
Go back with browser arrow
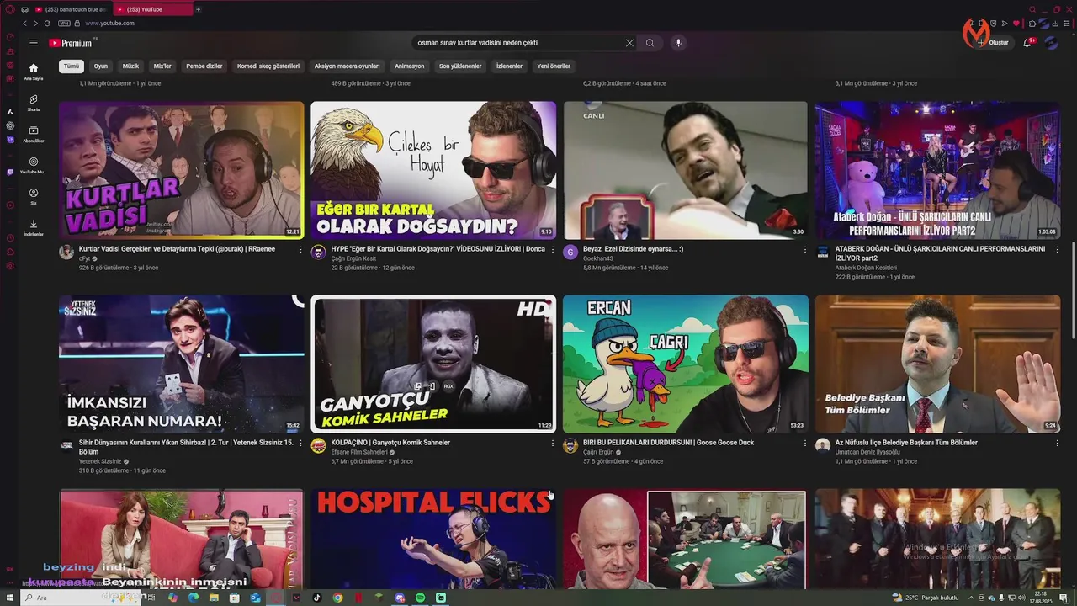(25, 24)
